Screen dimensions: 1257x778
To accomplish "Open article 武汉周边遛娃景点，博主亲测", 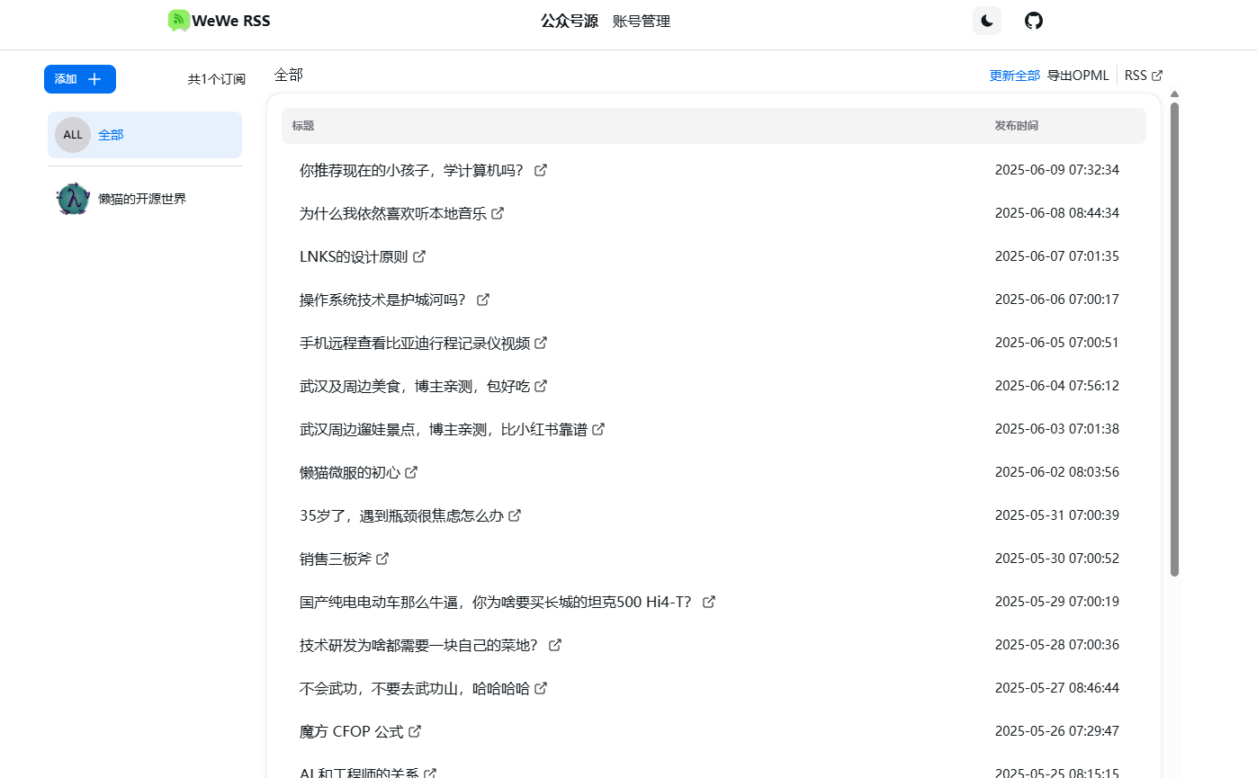I will tap(444, 429).
